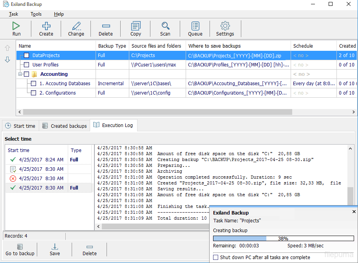Collapse the Accounting group tree node
Screen dimensions: 358x263
(20, 74)
